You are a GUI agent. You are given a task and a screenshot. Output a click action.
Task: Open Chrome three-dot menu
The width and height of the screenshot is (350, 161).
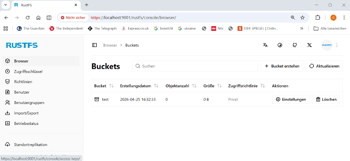(x=344, y=17)
